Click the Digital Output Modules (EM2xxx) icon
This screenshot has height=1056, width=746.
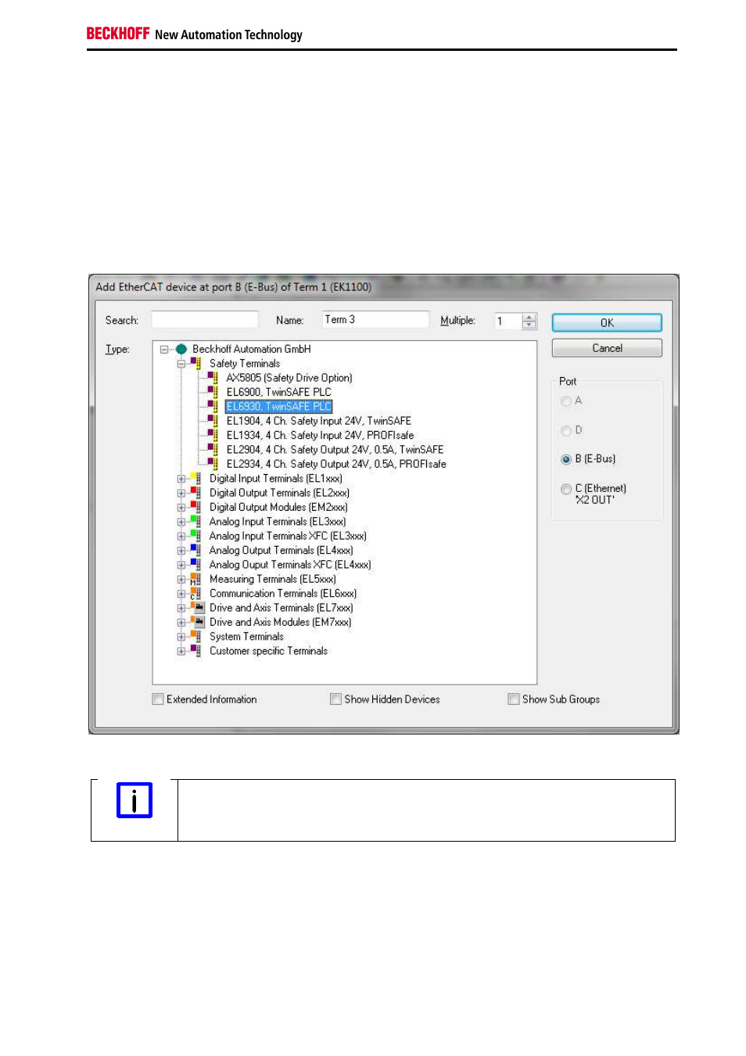tap(195, 507)
